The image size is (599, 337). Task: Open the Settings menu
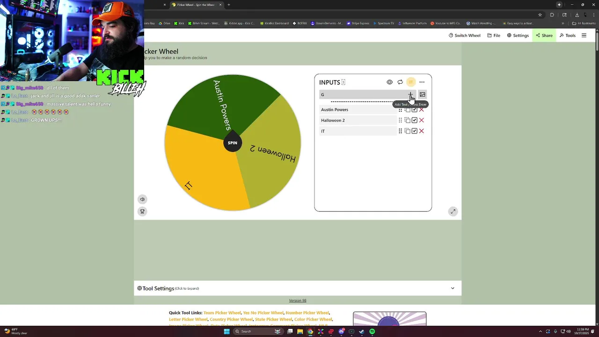[x=518, y=36]
